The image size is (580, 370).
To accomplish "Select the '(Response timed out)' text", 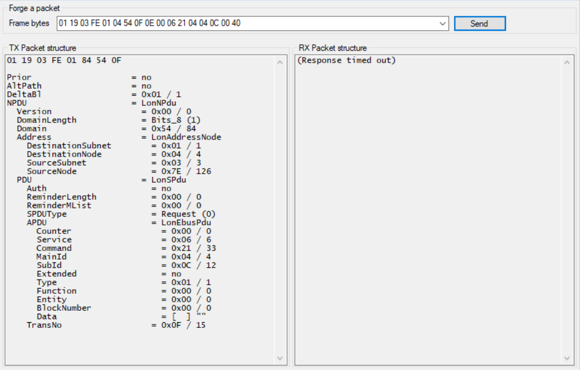I will [346, 60].
